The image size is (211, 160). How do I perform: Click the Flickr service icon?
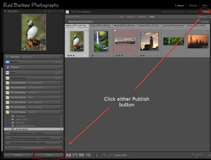pyautogui.click(x=7, y=73)
